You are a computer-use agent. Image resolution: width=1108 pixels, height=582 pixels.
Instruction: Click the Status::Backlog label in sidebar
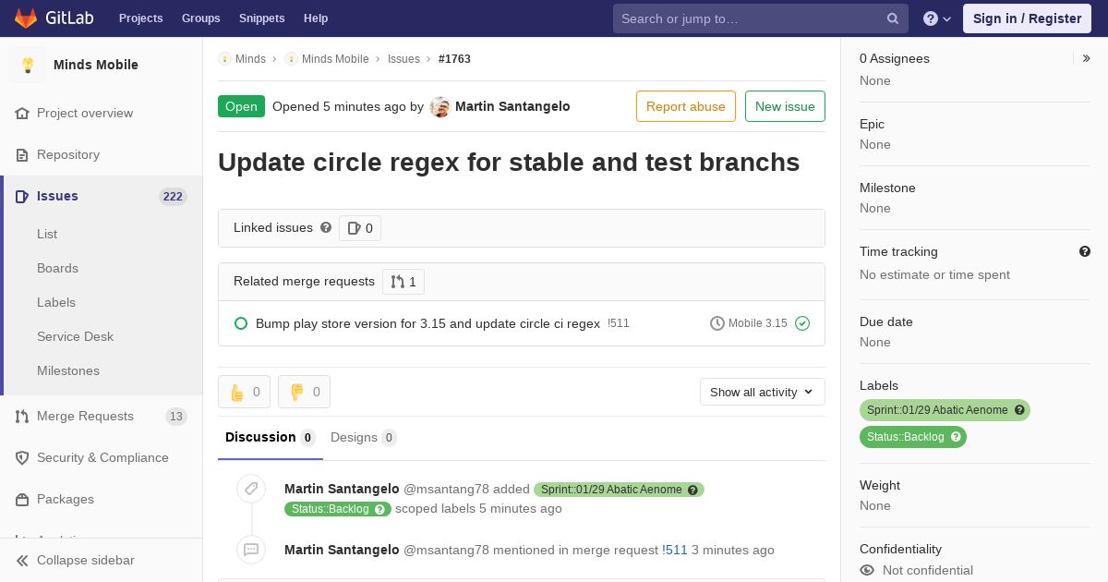[x=906, y=437]
